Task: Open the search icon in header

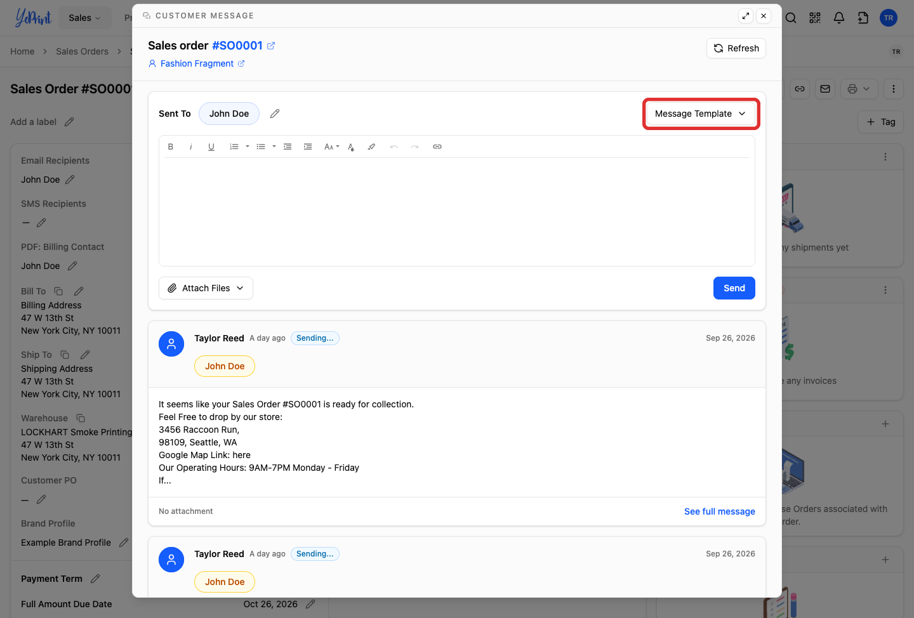Action: 791,18
